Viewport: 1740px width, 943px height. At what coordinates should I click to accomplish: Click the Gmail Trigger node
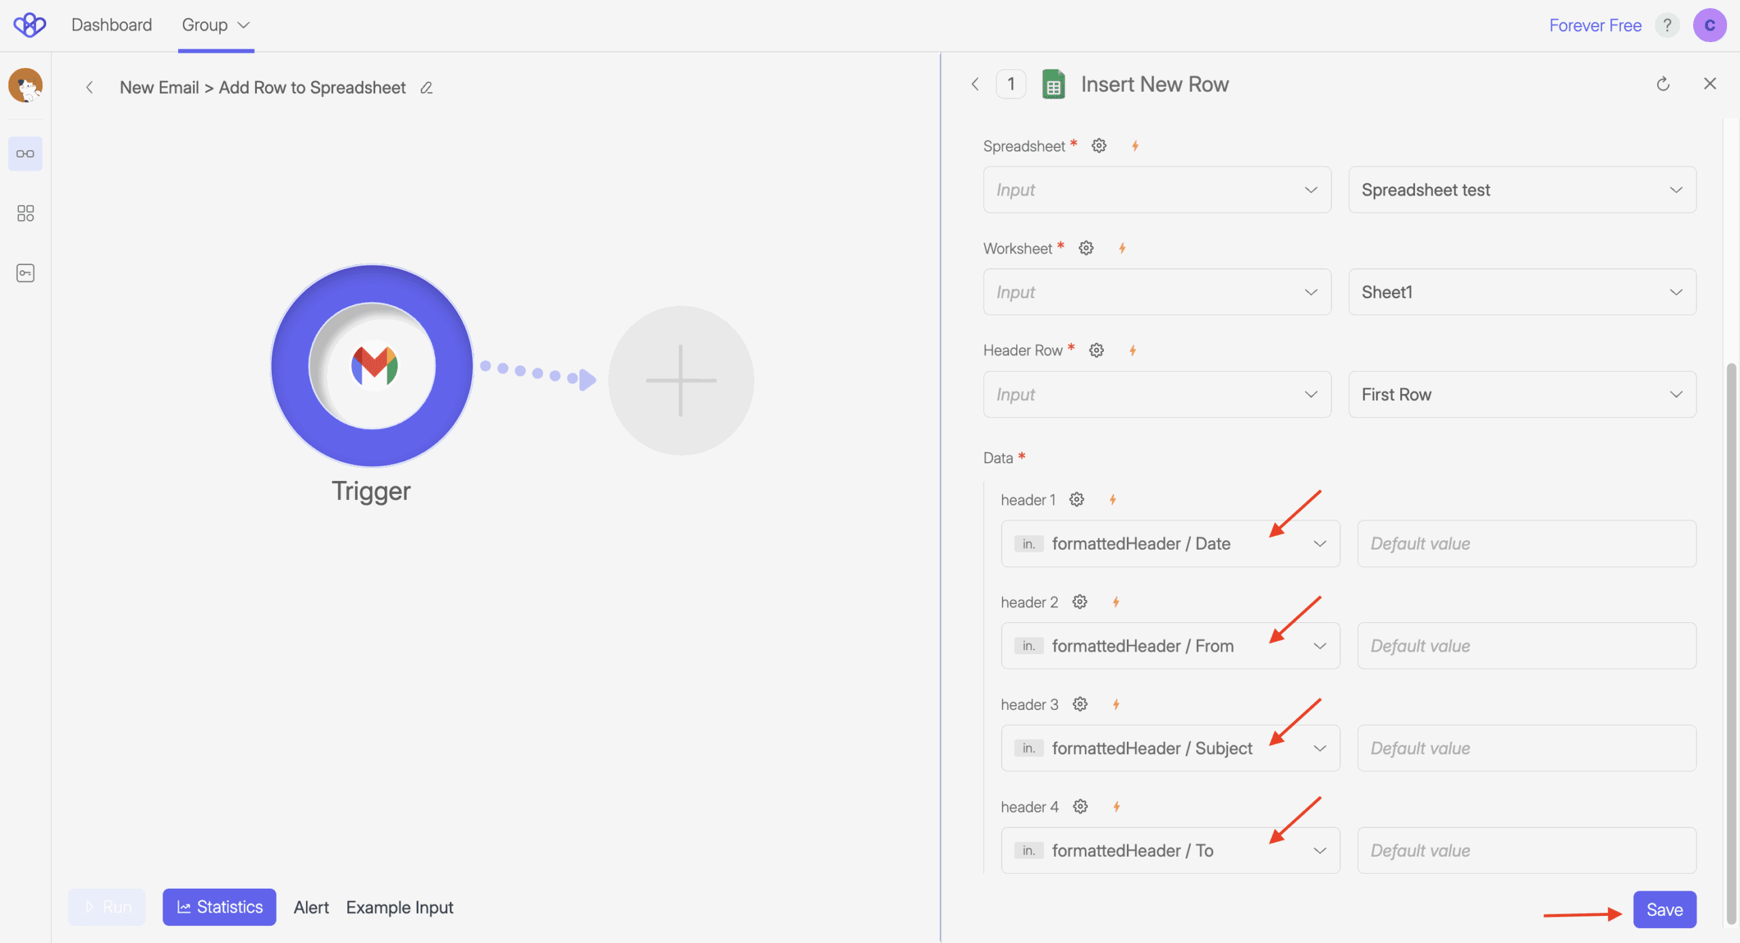[x=372, y=366]
